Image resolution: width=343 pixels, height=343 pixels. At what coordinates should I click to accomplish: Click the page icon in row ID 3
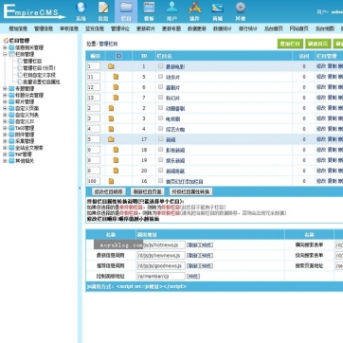pos(111,118)
